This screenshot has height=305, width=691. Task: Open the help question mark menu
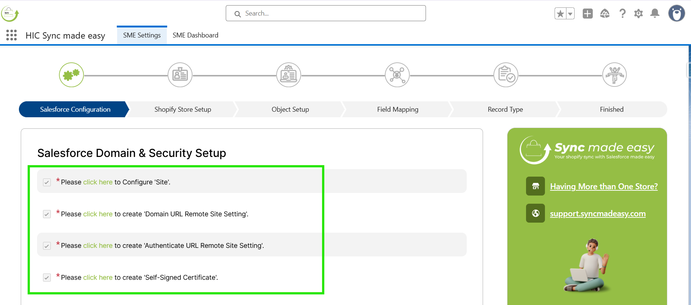622,14
